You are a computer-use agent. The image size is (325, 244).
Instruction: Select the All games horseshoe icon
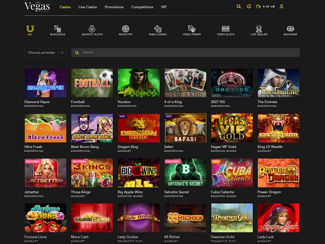click(x=30, y=29)
